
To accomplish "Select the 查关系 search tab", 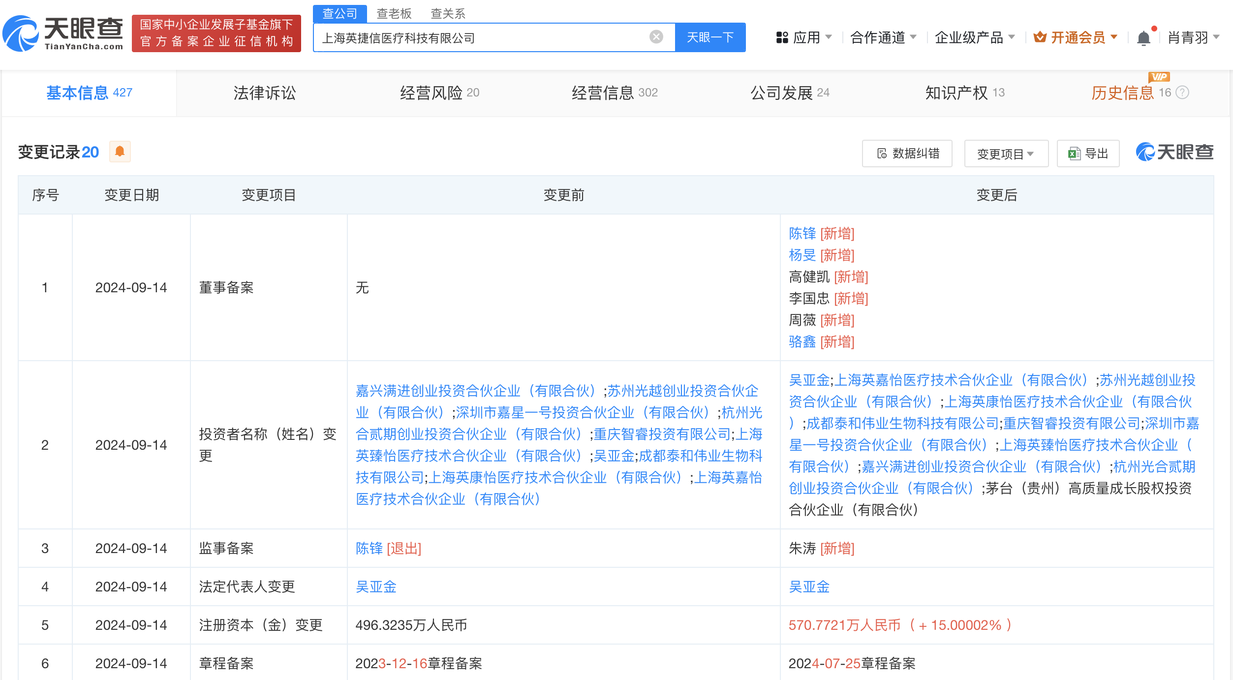I will [448, 13].
